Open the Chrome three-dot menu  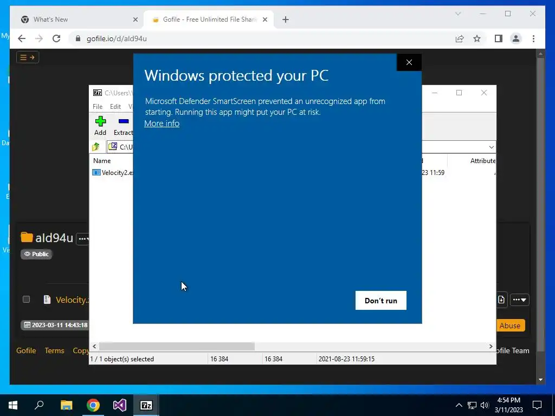click(533, 38)
